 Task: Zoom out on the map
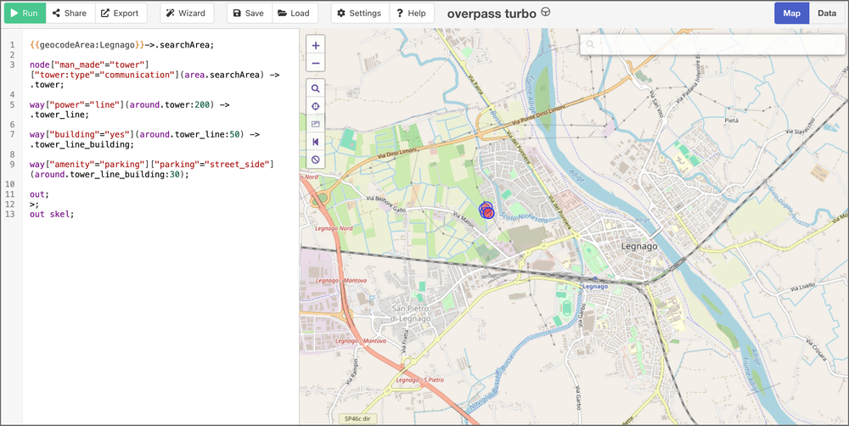(316, 63)
